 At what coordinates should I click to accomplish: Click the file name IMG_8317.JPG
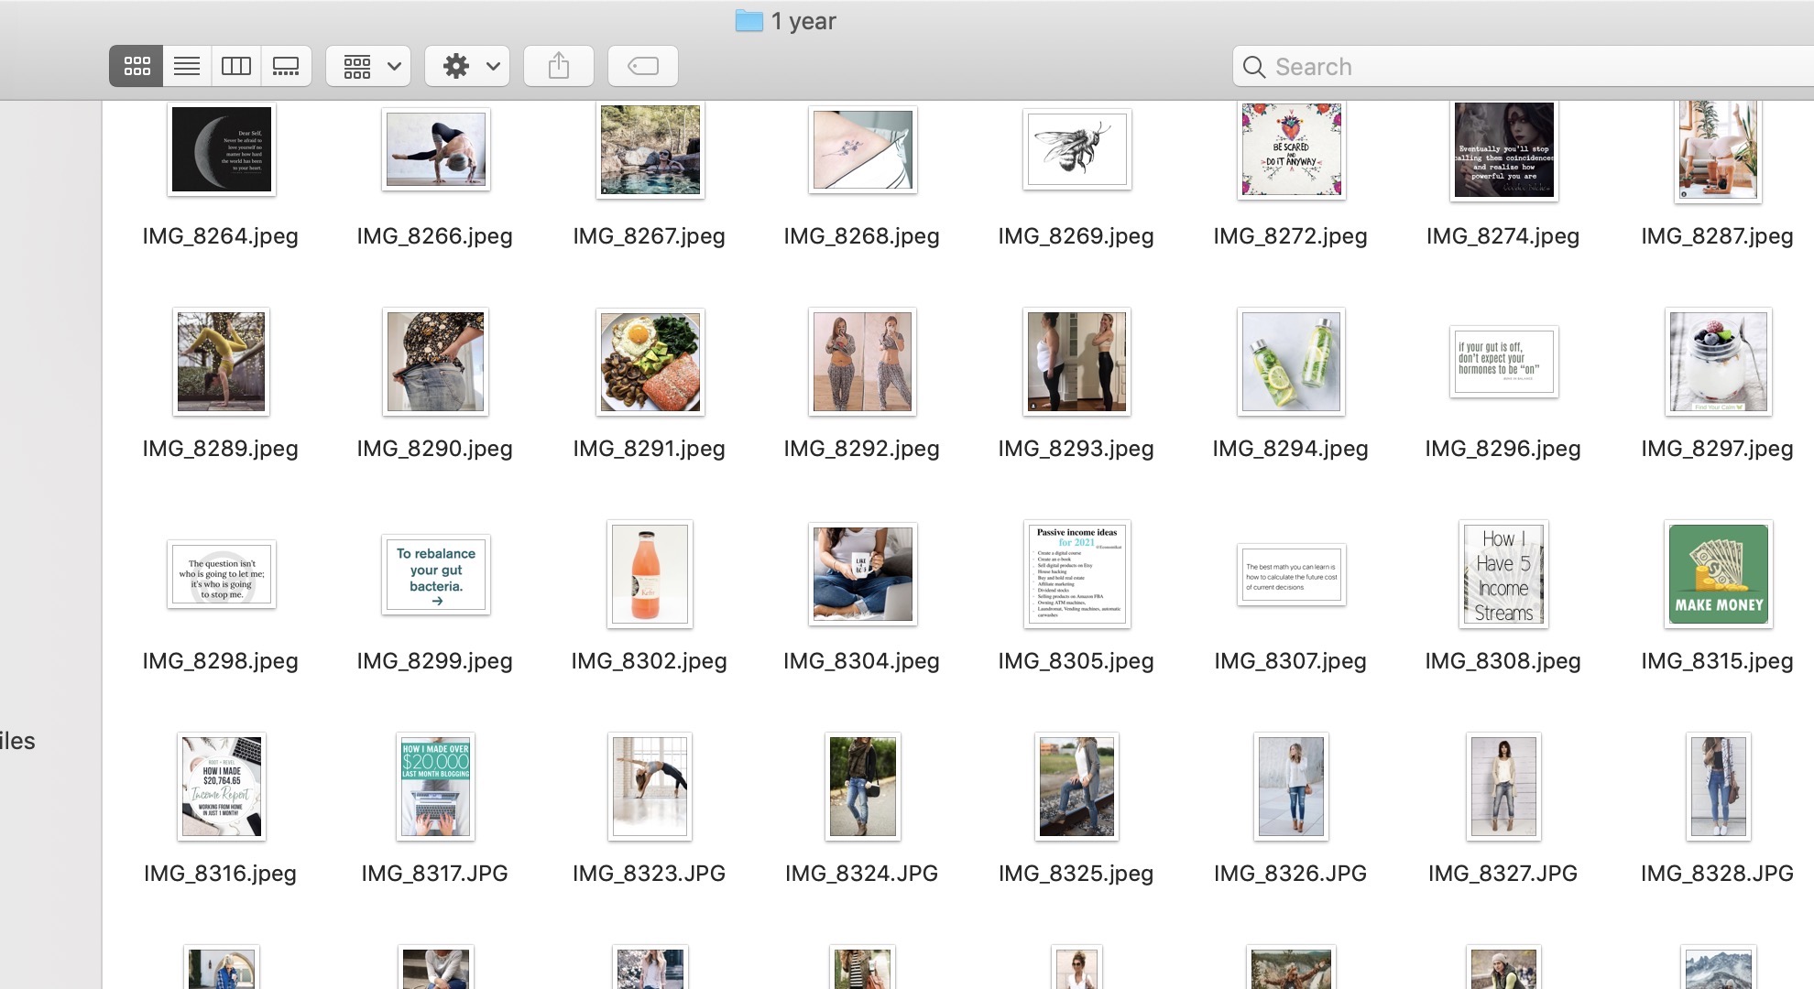tap(434, 874)
